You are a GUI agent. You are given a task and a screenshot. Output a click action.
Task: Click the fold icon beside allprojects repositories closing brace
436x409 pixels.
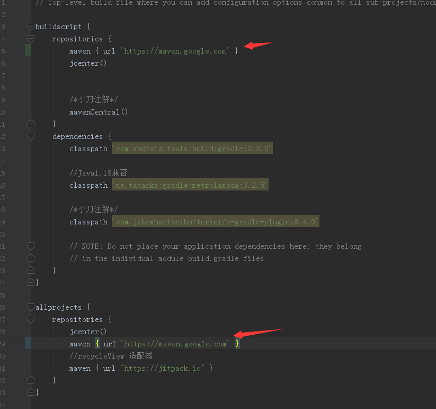pos(30,380)
